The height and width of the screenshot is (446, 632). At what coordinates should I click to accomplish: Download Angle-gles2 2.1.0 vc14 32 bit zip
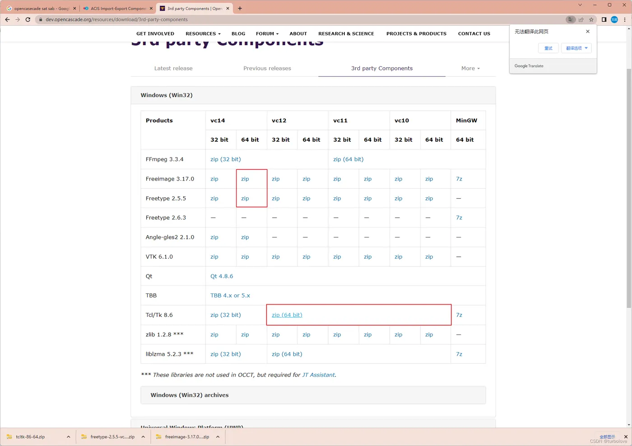[214, 237]
